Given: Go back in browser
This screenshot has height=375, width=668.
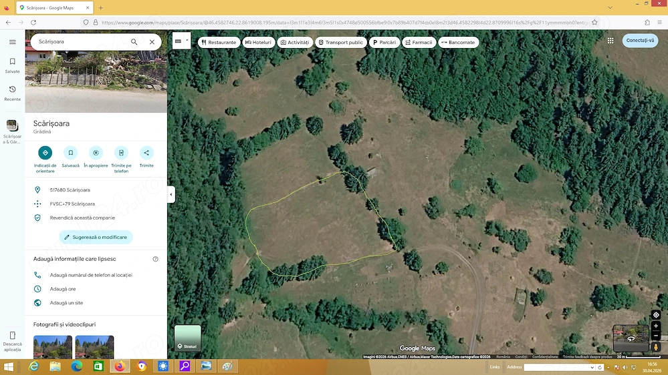Looking at the screenshot, I should tap(8, 22).
